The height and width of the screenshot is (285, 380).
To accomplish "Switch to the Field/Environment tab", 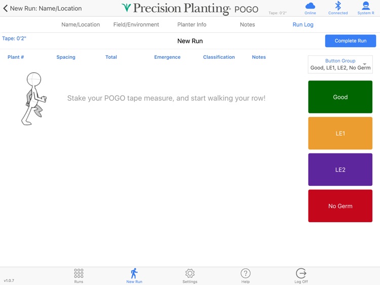I will tap(136, 24).
